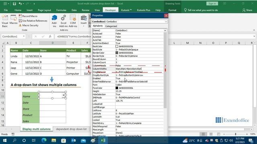
Task: Open the Page Layout tab
Action: pos(44,10)
